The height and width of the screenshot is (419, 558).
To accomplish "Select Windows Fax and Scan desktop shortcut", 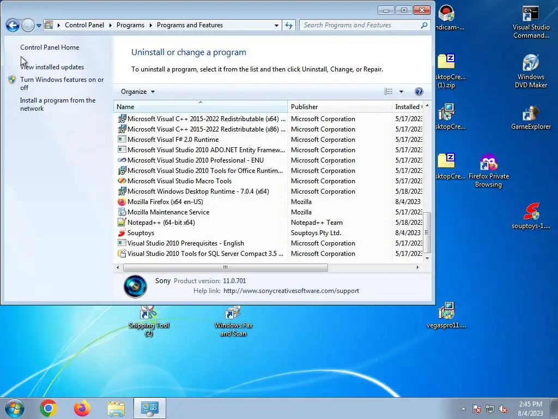I will [233, 321].
